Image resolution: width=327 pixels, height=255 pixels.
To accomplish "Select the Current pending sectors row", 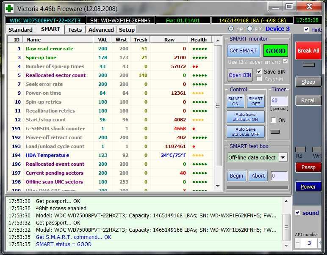I will coord(110,173).
